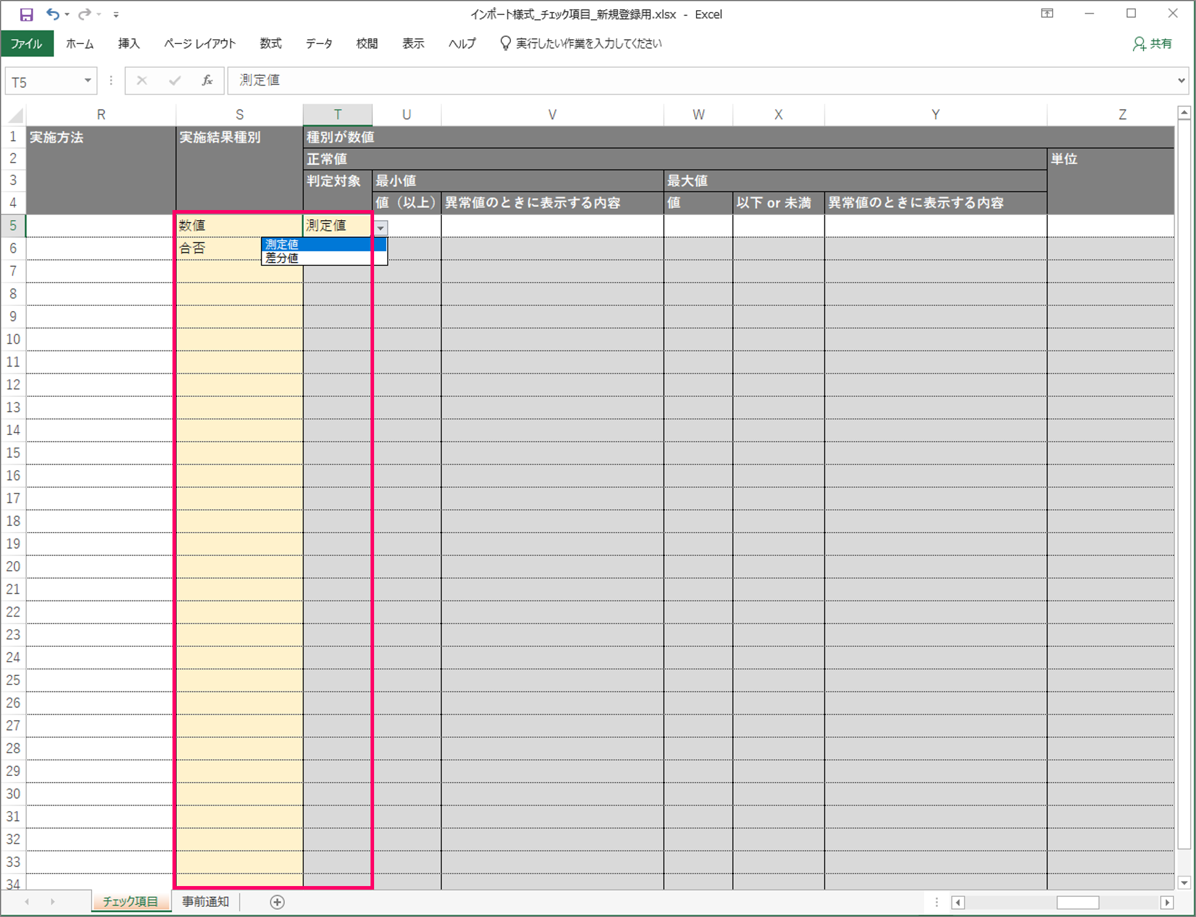1196x917 pixels.
Task: Click the Ribbon Display Options icon
Action: tap(1047, 14)
